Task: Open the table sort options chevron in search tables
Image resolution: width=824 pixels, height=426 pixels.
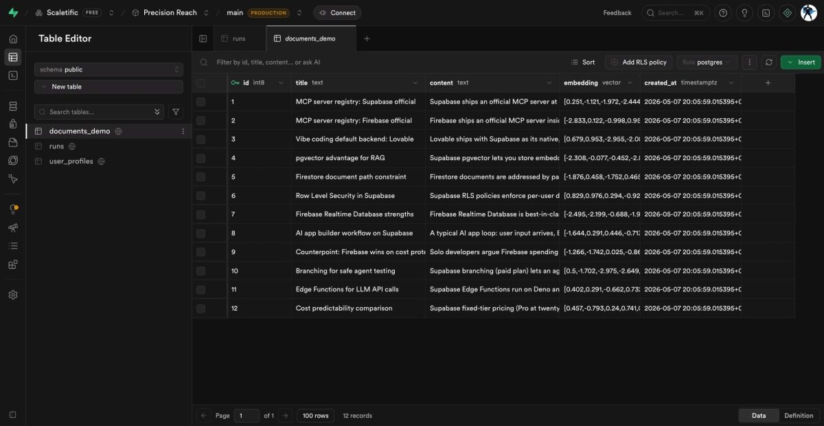Action: tap(157, 112)
